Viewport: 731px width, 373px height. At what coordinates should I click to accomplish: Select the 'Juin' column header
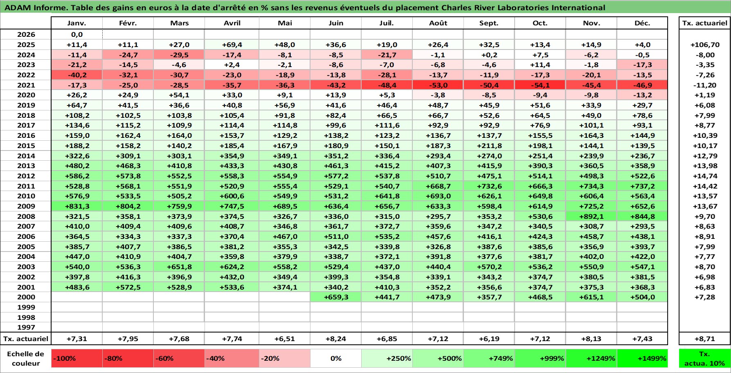tap(336, 23)
